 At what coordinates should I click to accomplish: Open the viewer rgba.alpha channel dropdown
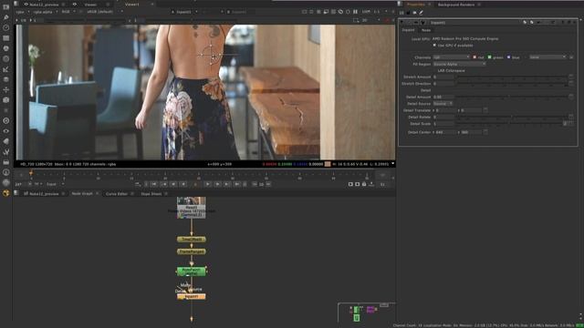pos(46,12)
